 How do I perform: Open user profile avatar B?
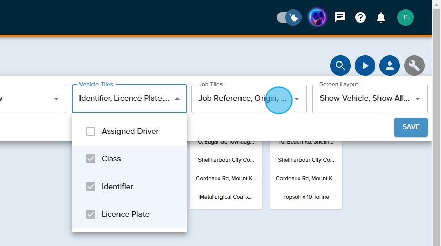(405, 18)
